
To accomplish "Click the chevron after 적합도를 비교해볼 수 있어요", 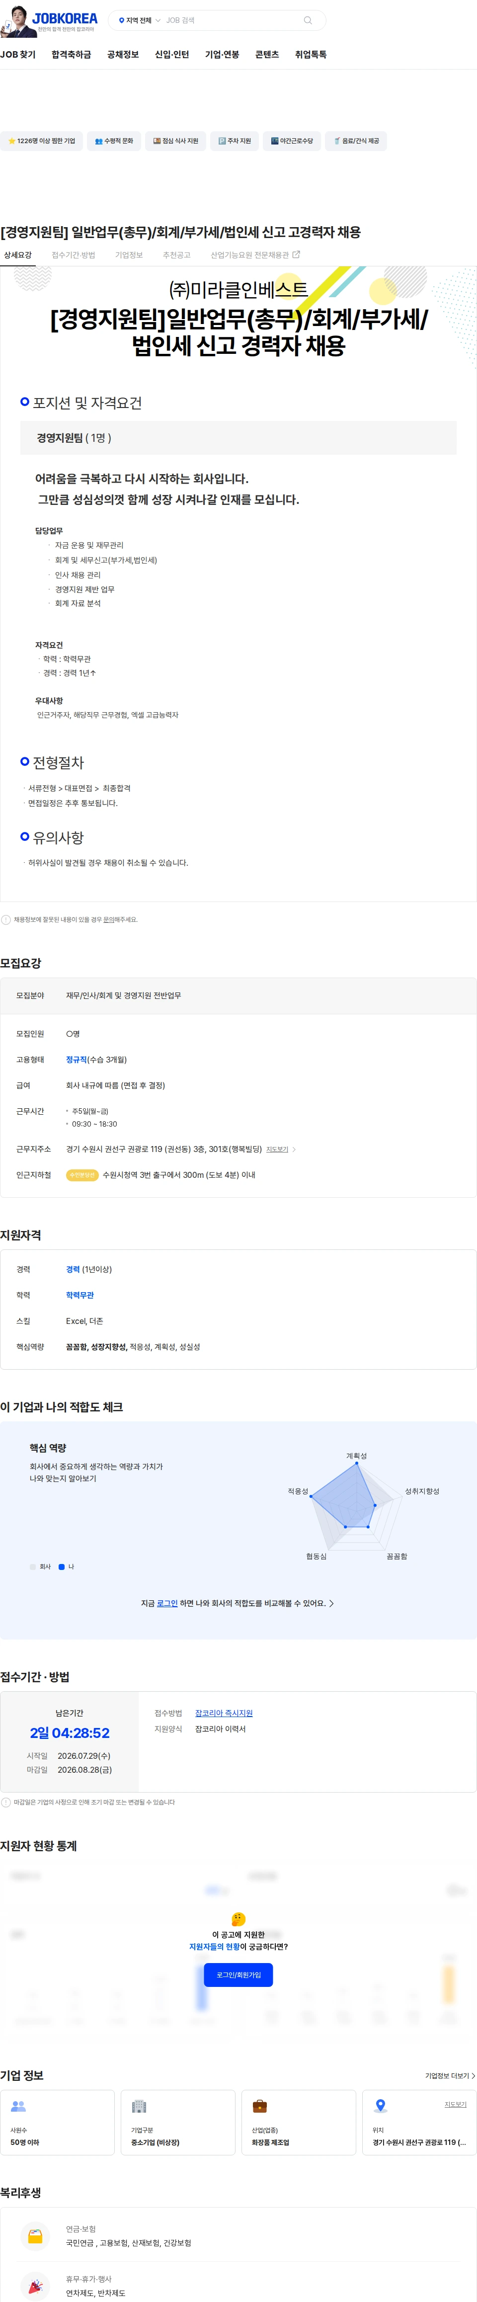I will [332, 1603].
